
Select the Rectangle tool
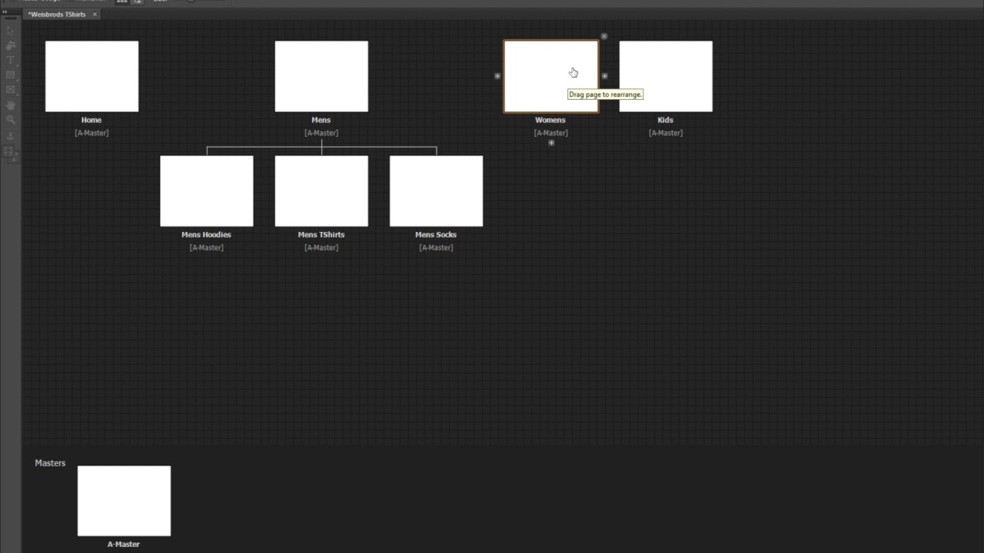[10, 75]
